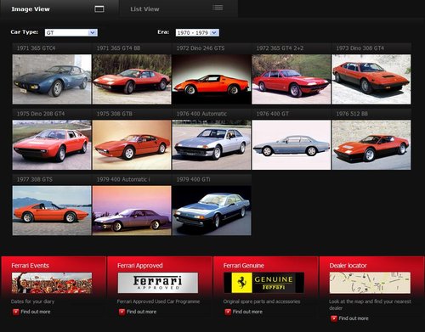Open the Car Type dropdown
This screenshot has width=425, height=332.
click(71, 32)
